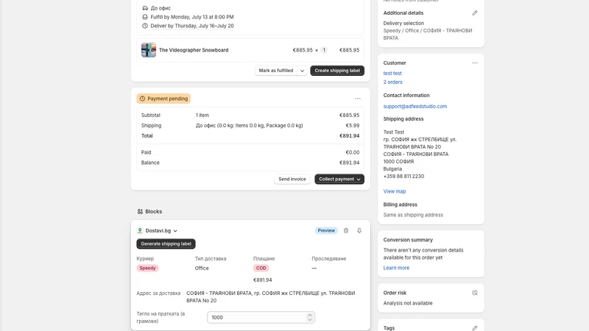Click Fulfill by Monday, July 13 text

192,17
